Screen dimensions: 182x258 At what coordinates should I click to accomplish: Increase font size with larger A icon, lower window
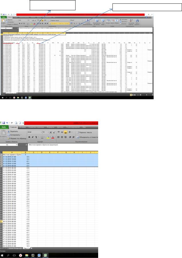(51, 132)
